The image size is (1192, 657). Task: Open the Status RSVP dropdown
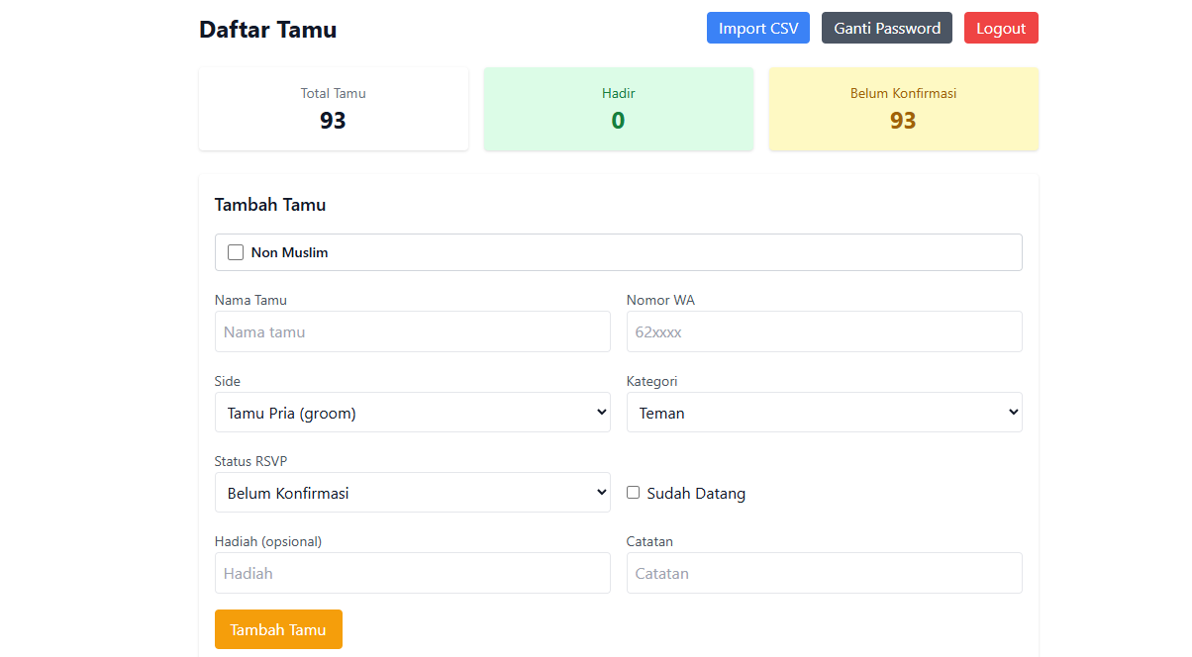pyautogui.click(x=412, y=493)
